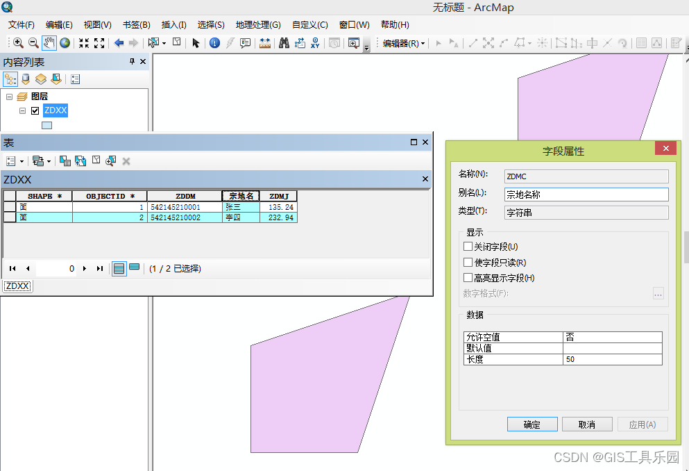
Task: Click ZDXX layer polygon symbol swatch
Action: [x=46, y=125]
